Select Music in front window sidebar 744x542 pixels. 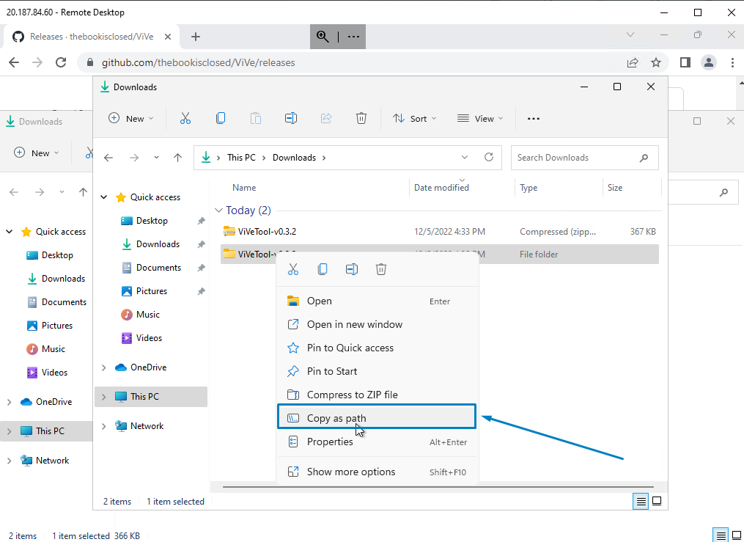click(147, 314)
